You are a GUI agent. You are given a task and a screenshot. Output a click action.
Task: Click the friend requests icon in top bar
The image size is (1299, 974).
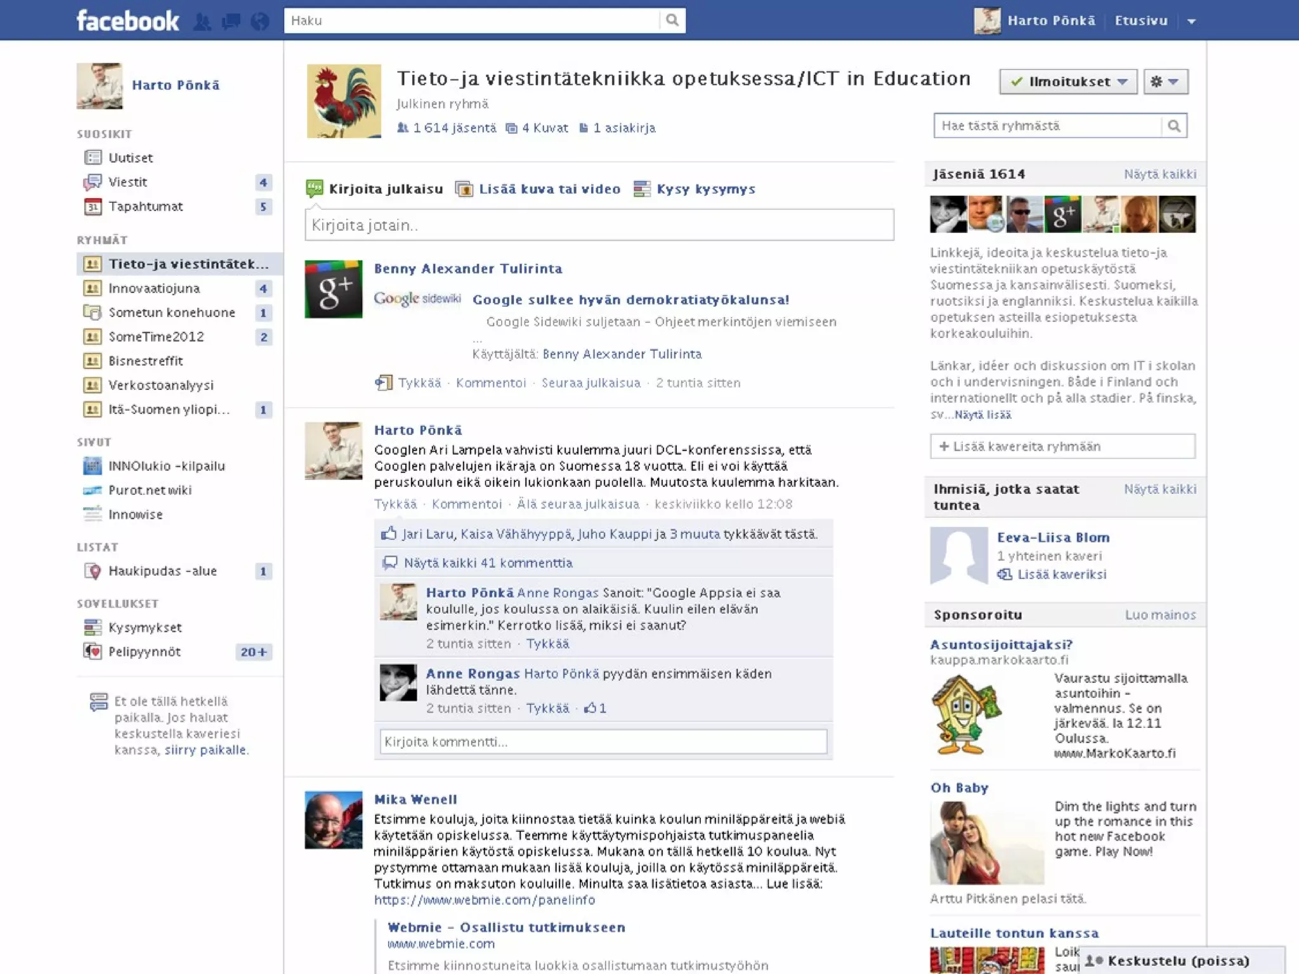point(202,22)
